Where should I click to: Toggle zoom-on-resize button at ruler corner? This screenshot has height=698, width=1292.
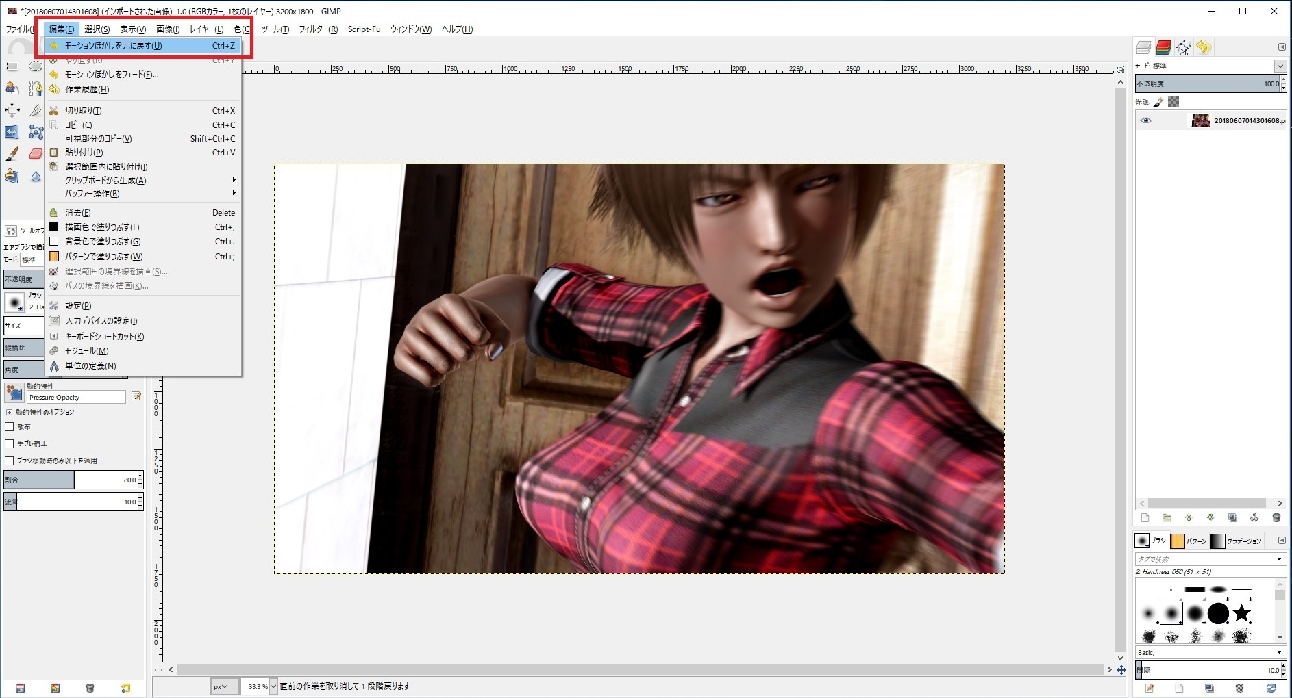point(1121,69)
